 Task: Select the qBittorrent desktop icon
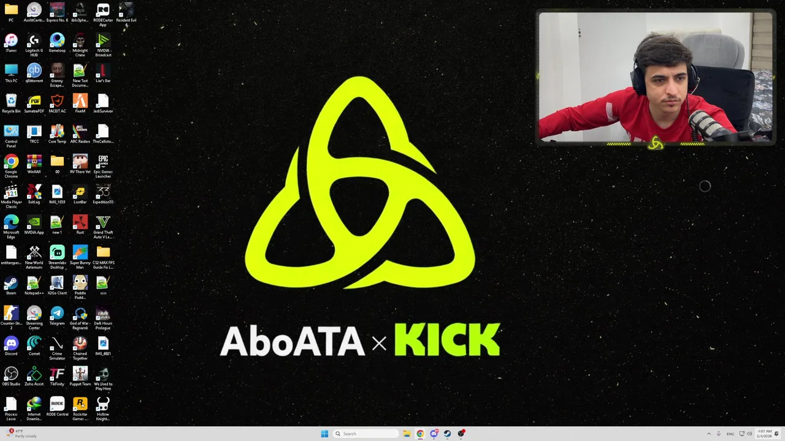click(34, 73)
